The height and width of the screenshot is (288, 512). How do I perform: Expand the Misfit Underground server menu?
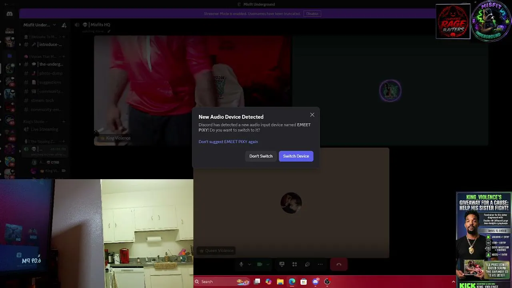pos(40,25)
